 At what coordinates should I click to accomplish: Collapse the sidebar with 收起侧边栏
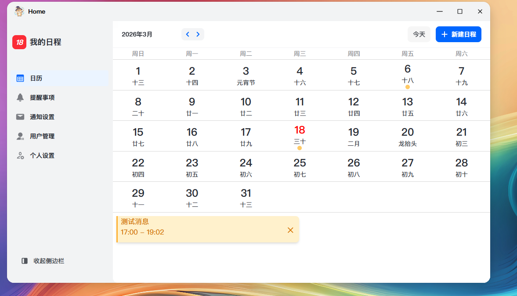pos(43,261)
